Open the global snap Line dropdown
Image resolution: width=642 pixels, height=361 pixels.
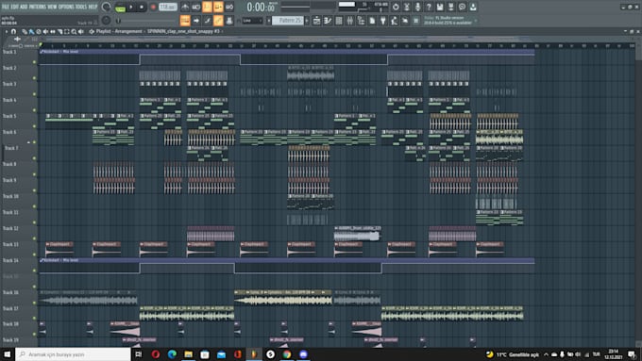(252, 21)
